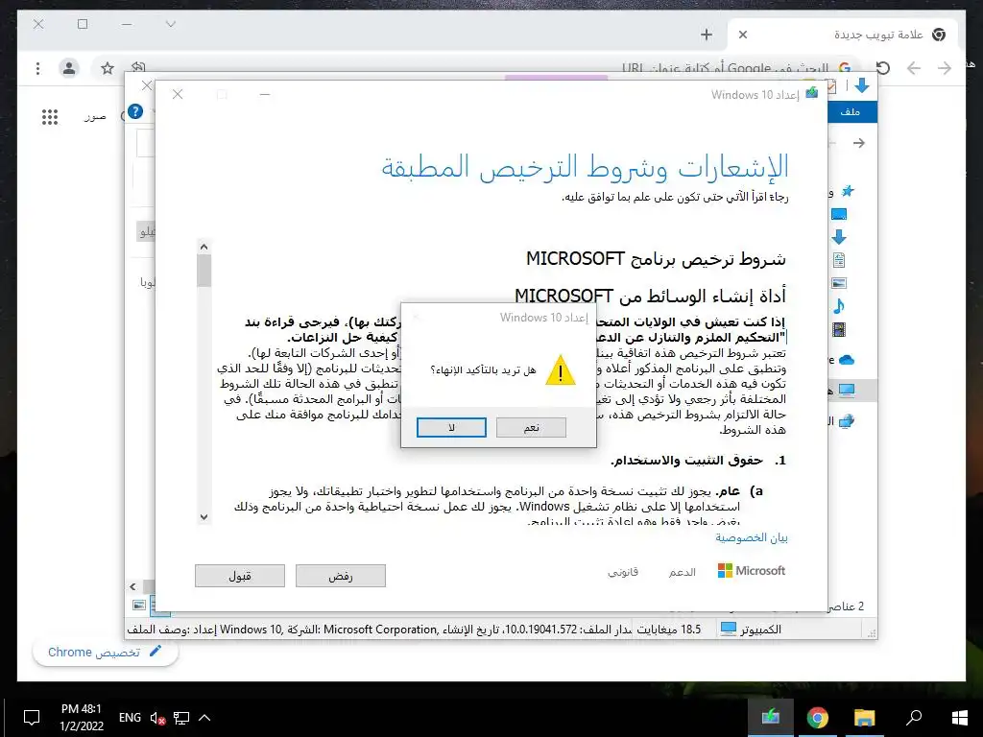The image size is (983, 737).
Task: Open the ملف tab in File Explorer
Action: point(851,111)
